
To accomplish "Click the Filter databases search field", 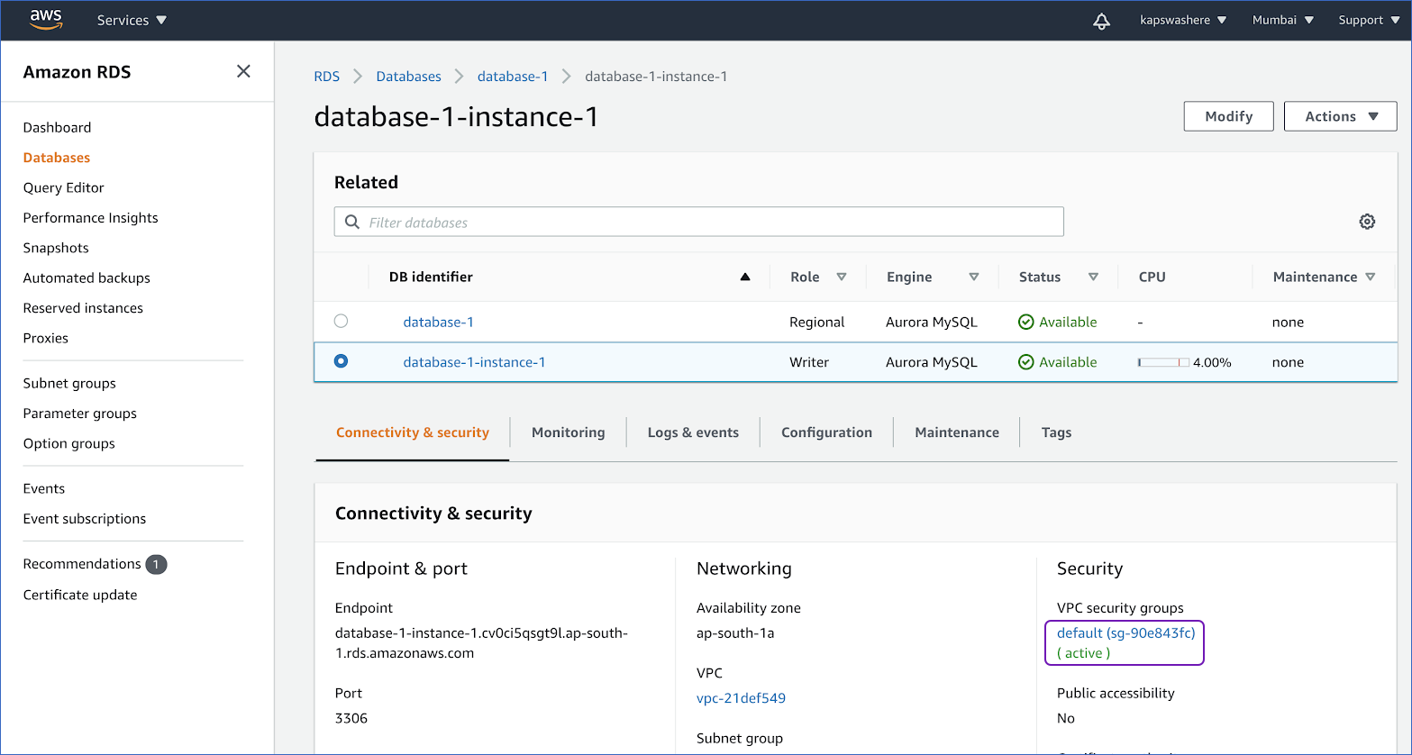I will tap(699, 222).
